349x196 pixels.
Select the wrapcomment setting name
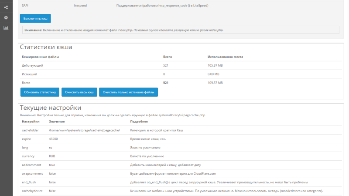(32, 174)
